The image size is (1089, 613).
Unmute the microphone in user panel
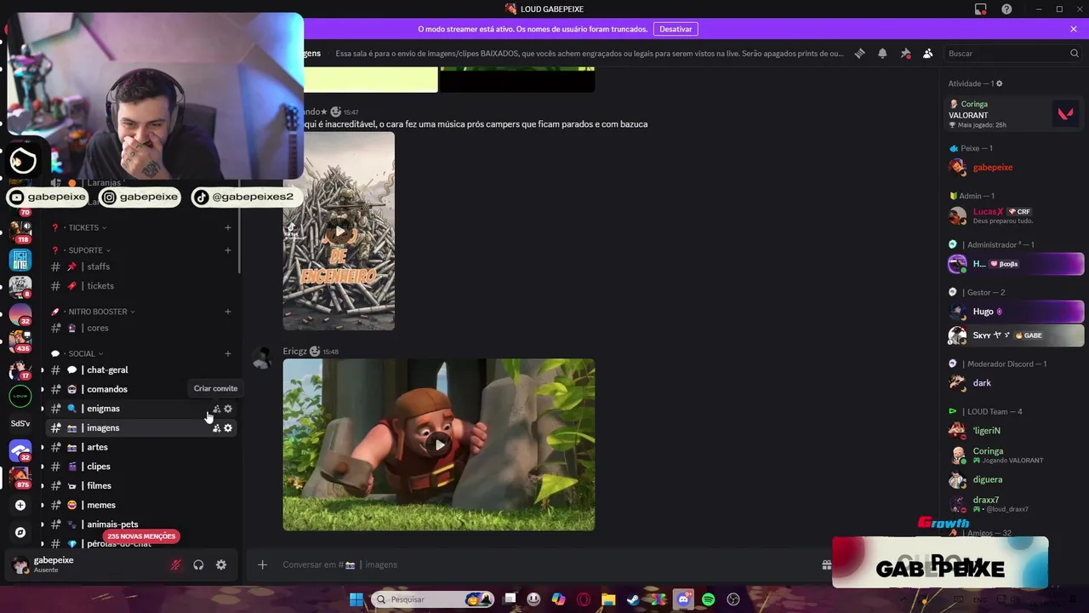176,564
